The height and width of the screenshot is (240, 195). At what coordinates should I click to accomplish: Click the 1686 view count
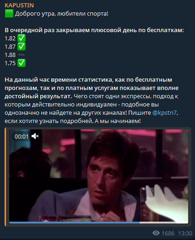point(168,234)
